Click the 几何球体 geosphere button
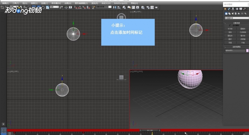 point(243,32)
